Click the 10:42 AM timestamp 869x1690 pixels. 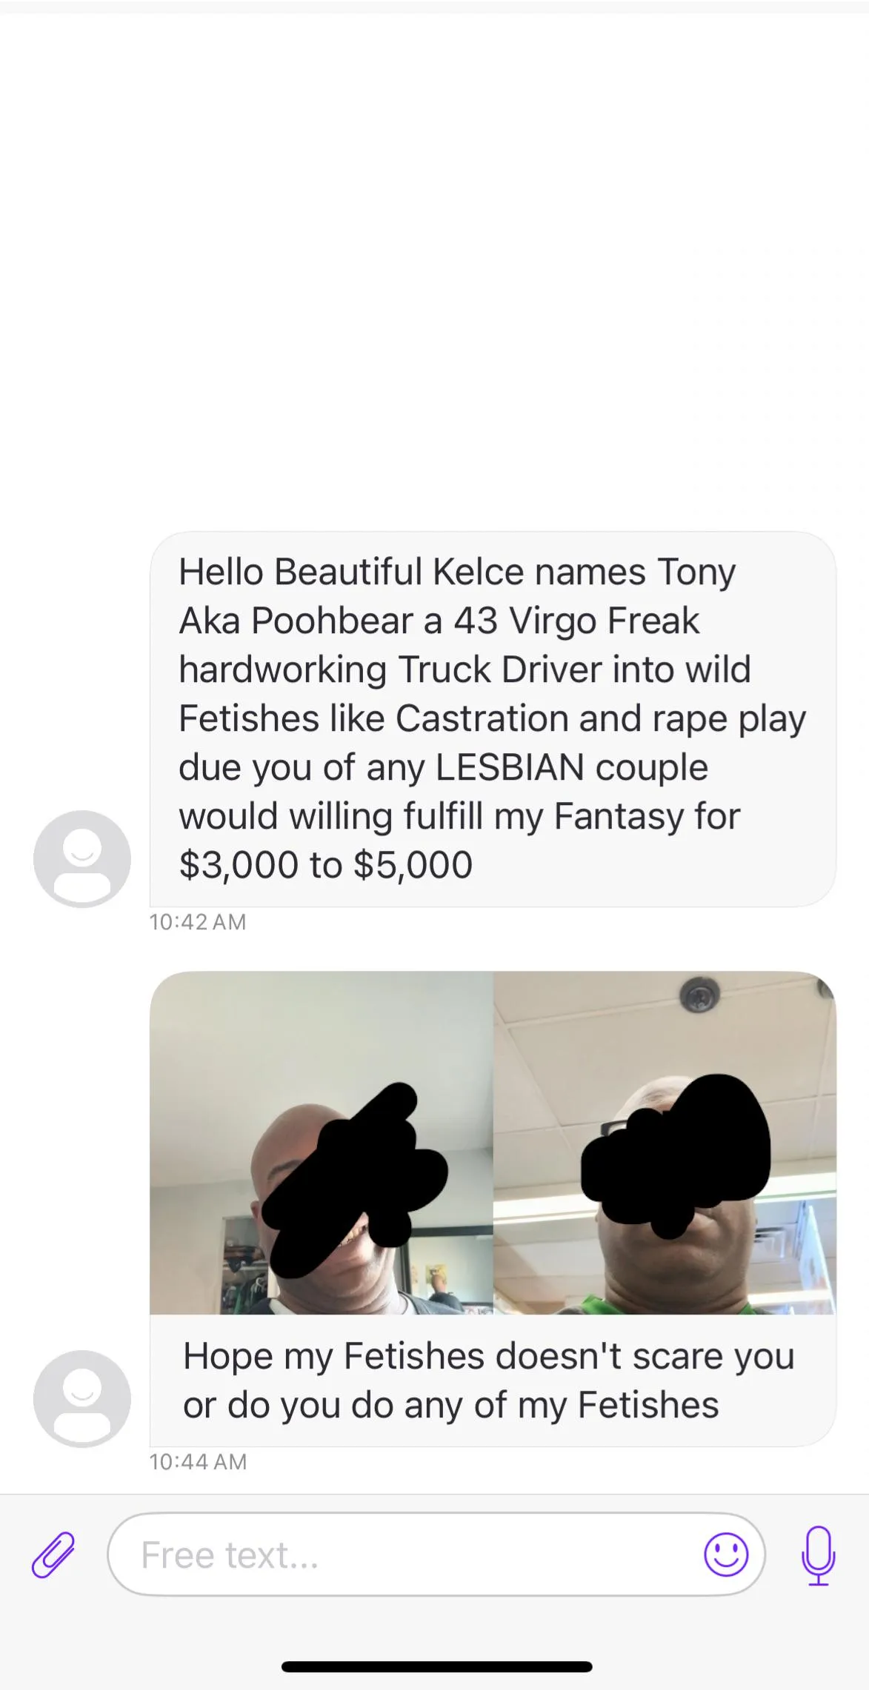198,922
